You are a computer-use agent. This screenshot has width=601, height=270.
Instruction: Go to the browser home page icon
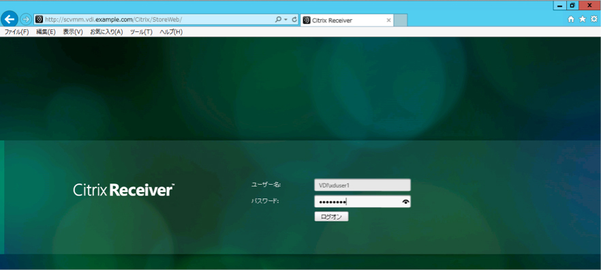(x=571, y=19)
